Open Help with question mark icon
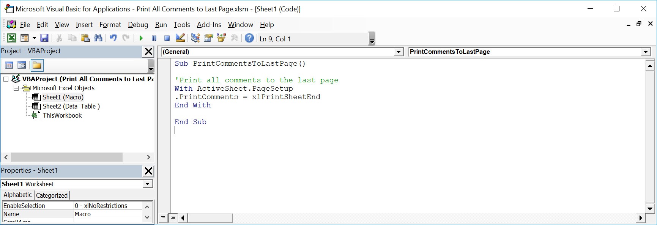Screen dimensions: 657x225 (x=249, y=38)
